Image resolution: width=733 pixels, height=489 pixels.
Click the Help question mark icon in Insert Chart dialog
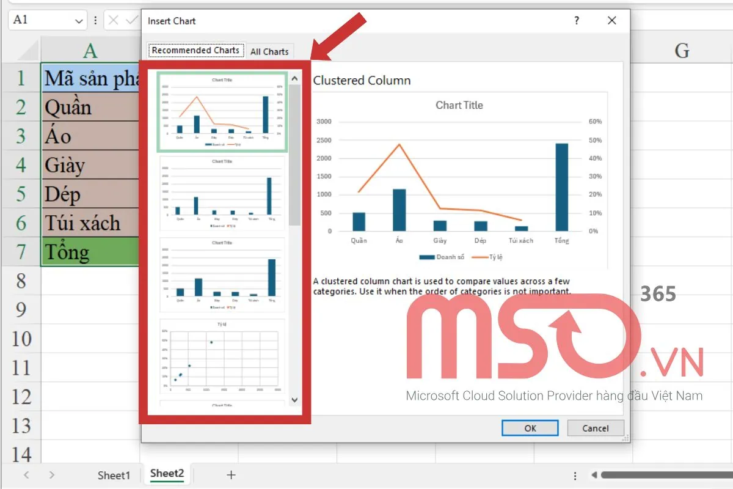pos(576,20)
